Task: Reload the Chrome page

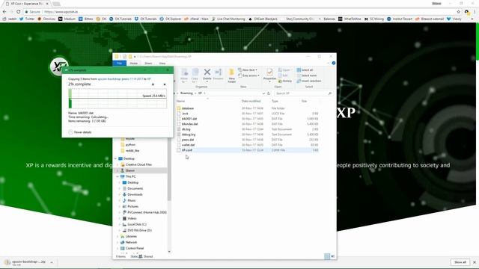Action: click(x=18, y=12)
